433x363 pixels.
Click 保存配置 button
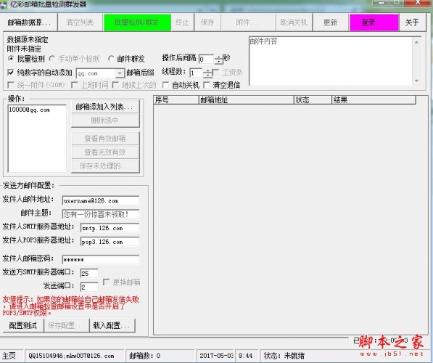[67, 325]
